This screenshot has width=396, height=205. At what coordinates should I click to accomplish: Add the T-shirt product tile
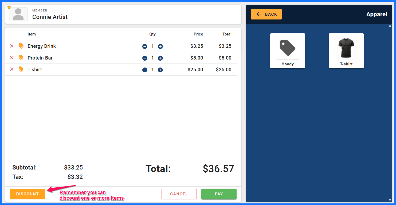346,51
